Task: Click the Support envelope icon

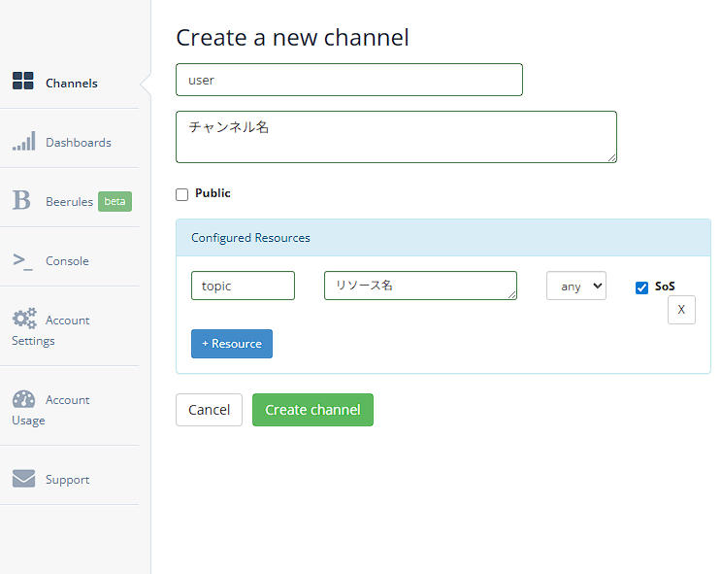Action: click(23, 479)
